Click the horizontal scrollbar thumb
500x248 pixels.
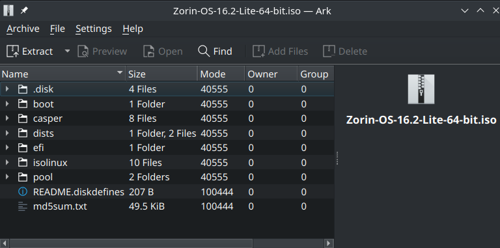pyautogui.click(x=131, y=243)
